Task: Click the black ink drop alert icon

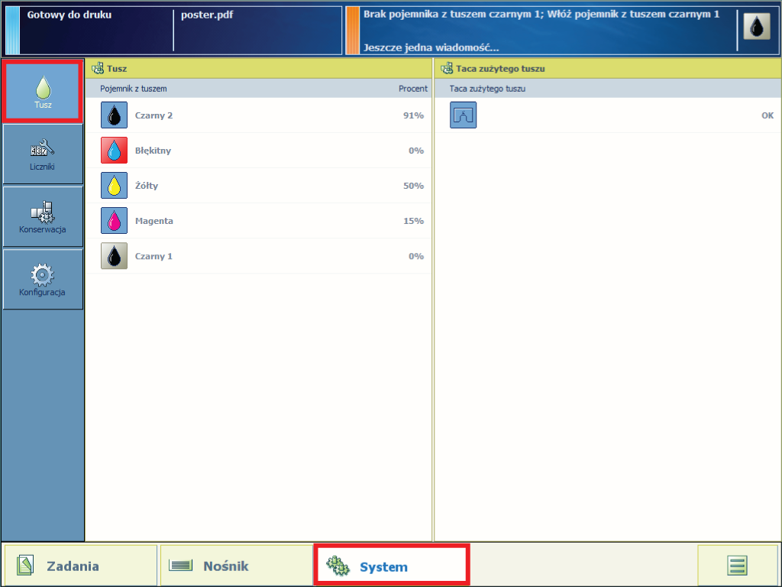Action: point(757,26)
